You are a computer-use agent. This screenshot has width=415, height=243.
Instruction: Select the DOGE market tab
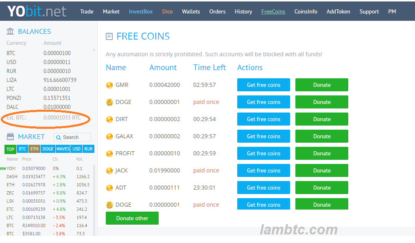click(x=48, y=149)
